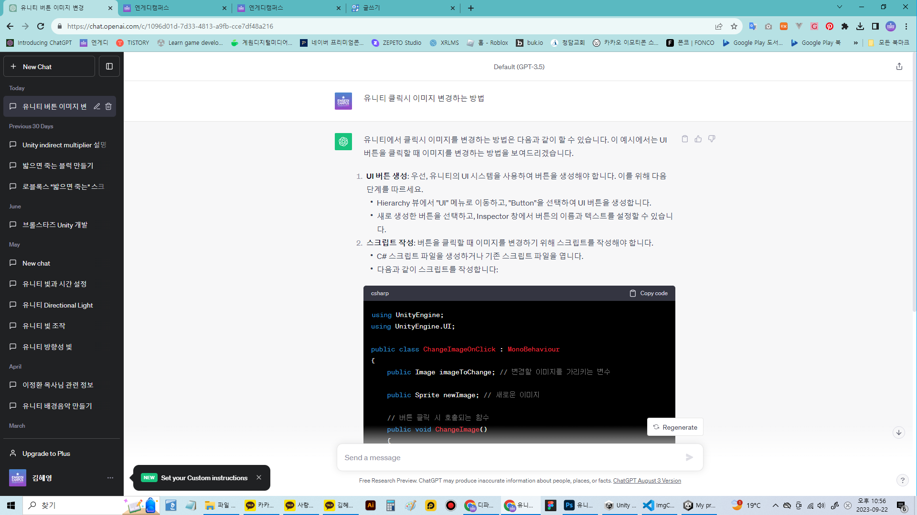
Task: Open Photoshop from the taskbar
Action: tap(579, 505)
